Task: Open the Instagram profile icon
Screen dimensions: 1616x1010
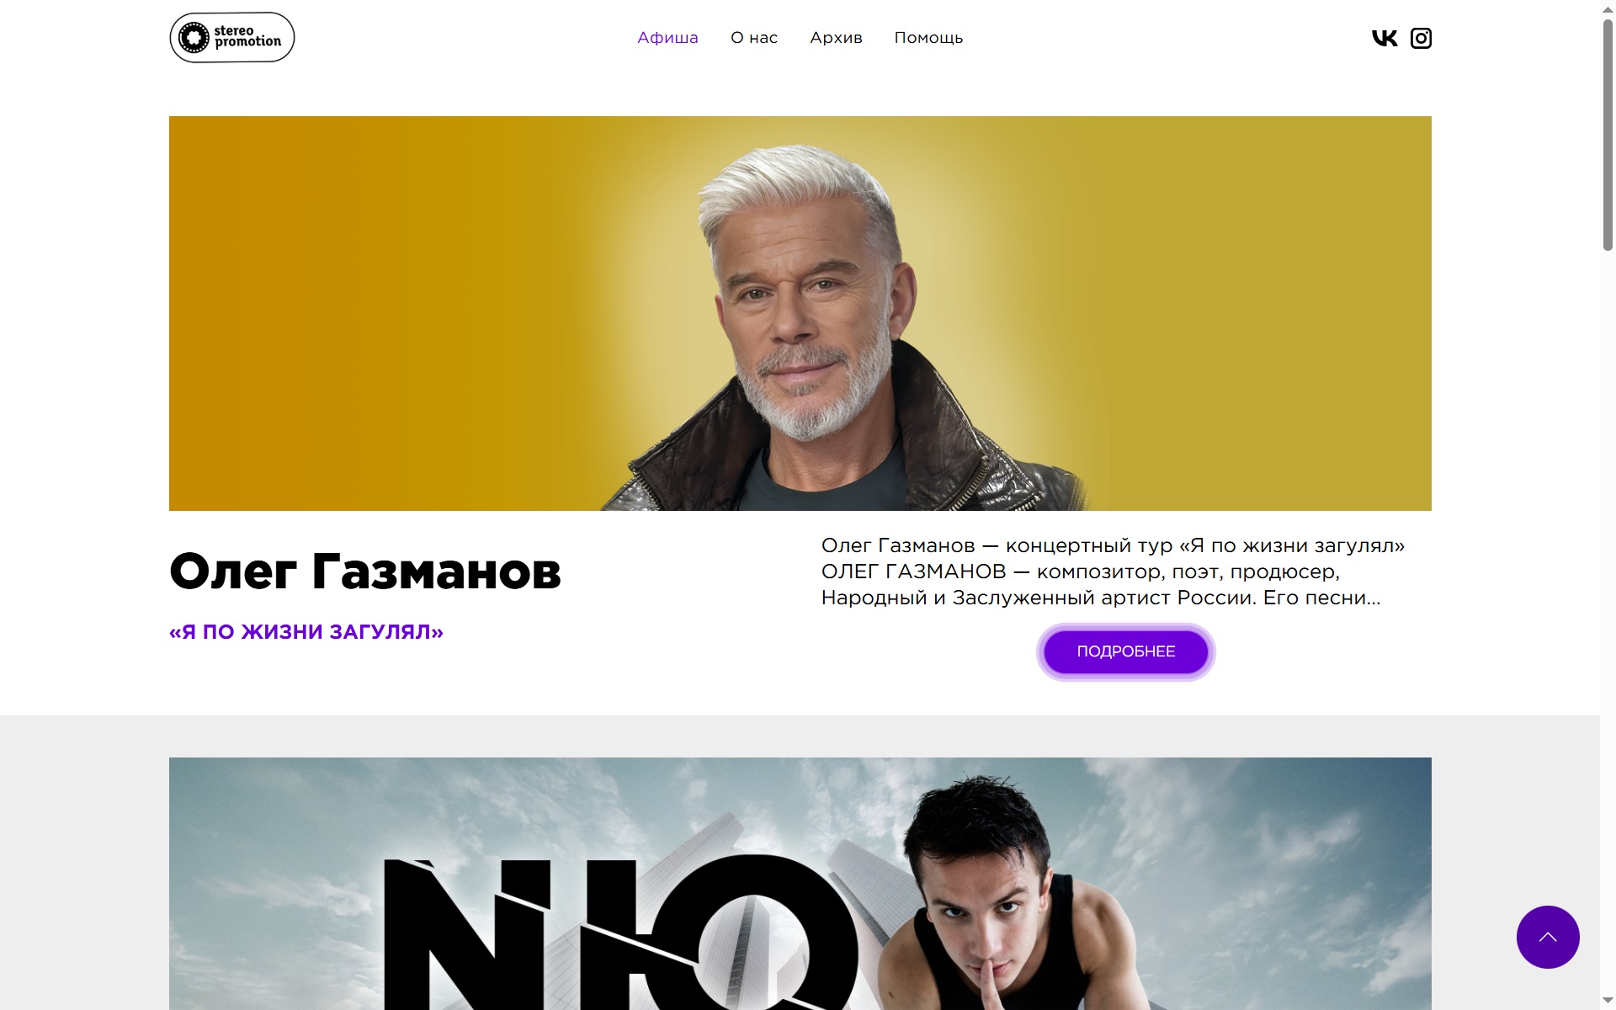Action: click(1421, 38)
